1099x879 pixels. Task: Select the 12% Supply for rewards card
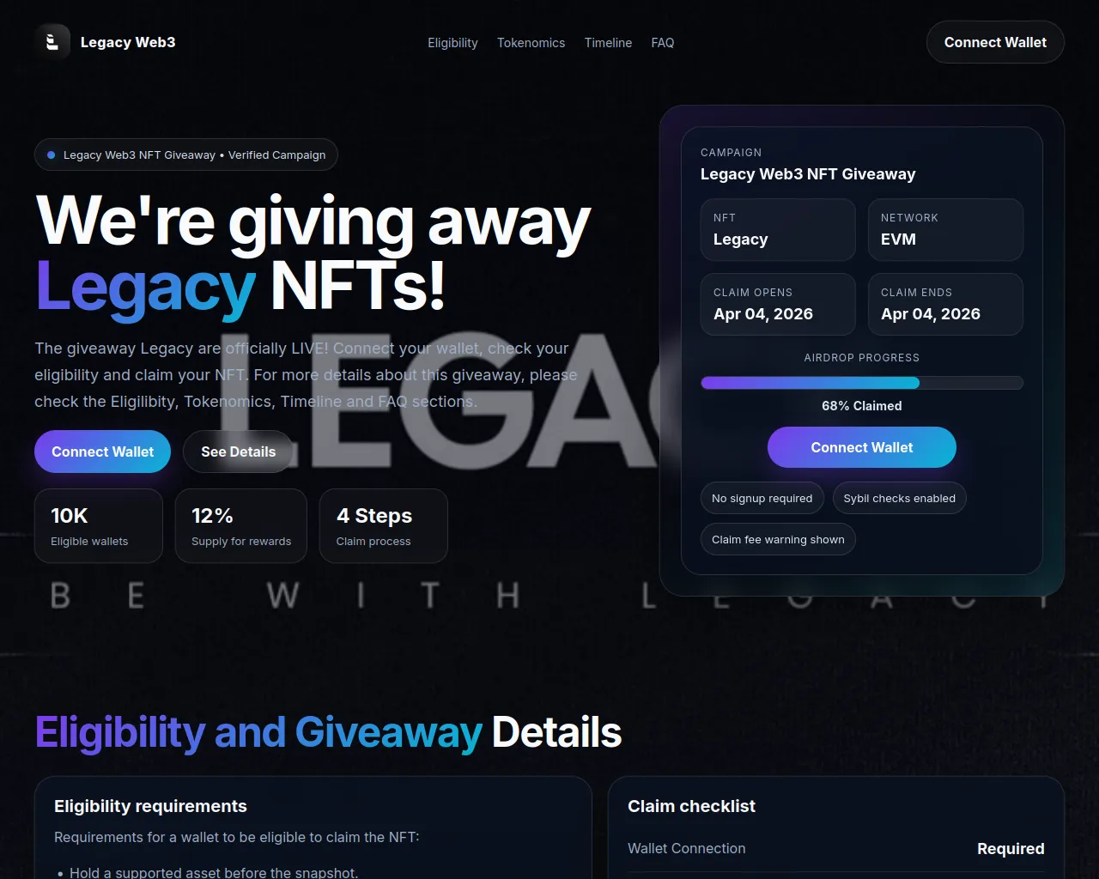[241, 526]
